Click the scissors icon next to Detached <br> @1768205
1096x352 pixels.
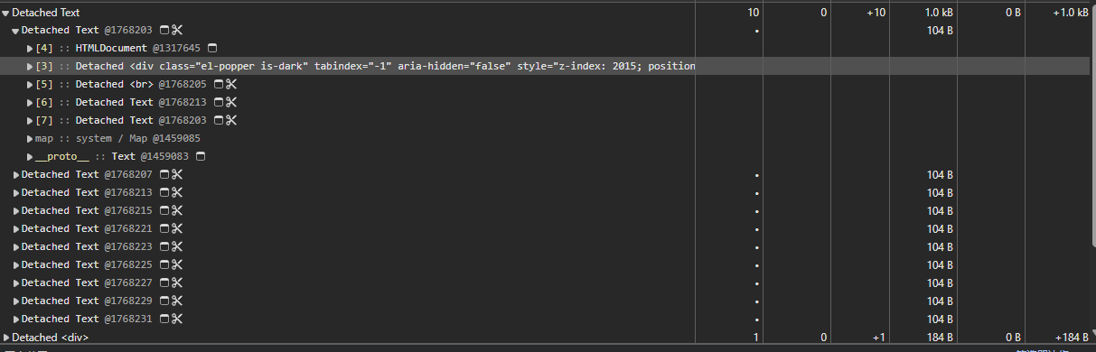[x=231, y=84]
